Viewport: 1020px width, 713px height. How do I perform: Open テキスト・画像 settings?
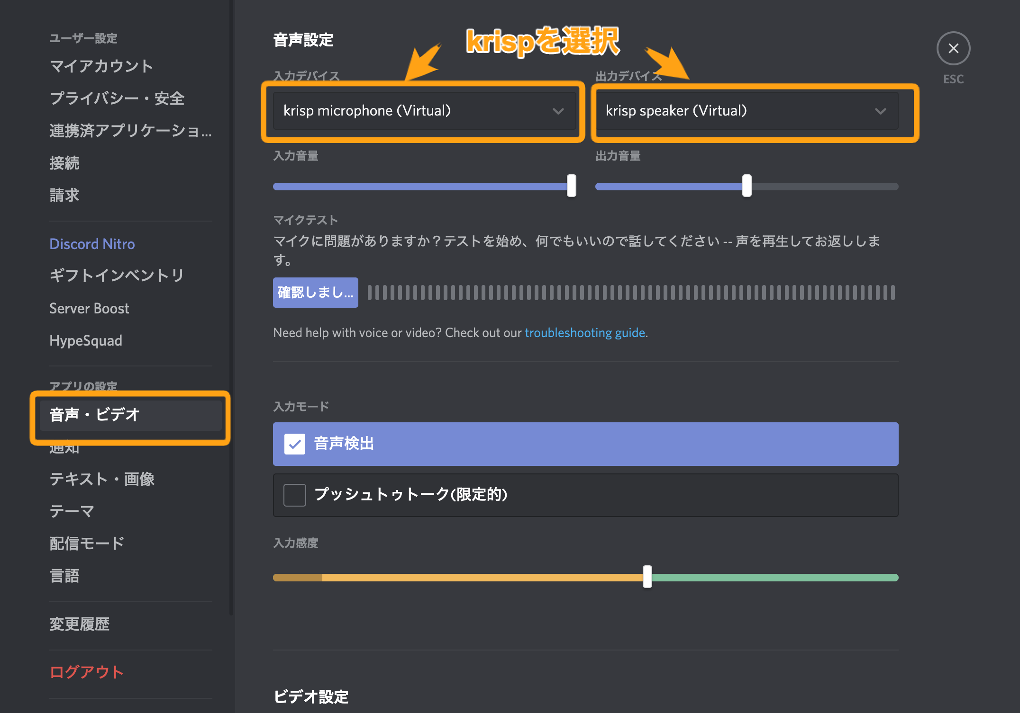(x=102, y=479)
